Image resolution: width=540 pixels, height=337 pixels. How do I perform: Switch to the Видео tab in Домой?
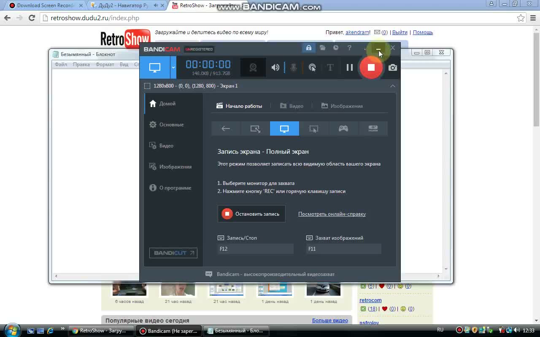pyautogui.click(x=292, y=106)
